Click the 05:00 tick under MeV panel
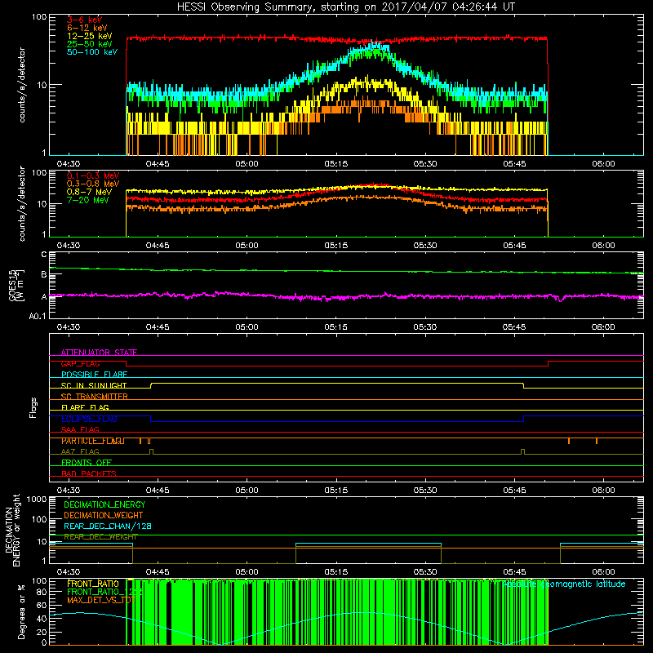 pyautogui.click(x=247, y=246)
